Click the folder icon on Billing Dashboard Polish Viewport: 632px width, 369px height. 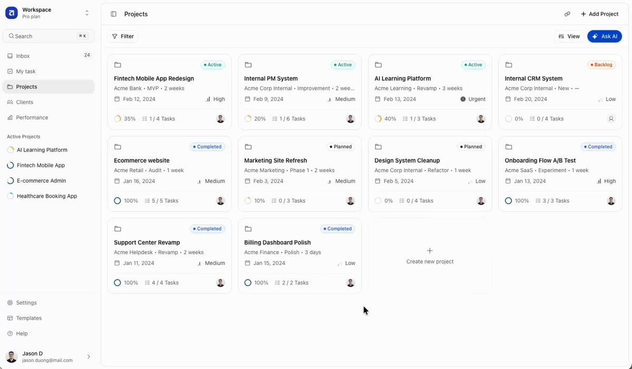click(248, 229)
